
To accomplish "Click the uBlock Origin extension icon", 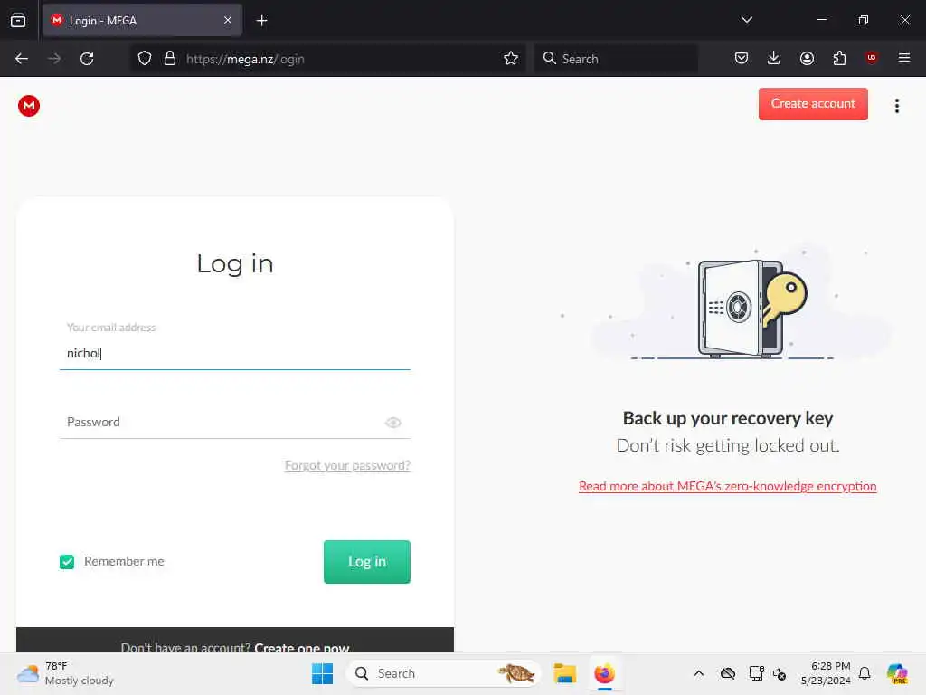I will pos(871,58).
